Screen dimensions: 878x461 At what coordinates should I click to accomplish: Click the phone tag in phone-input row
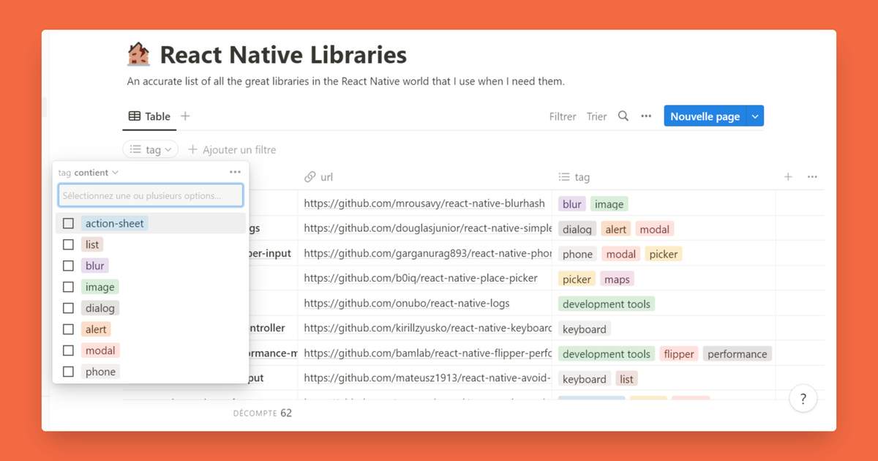tap(577, 254)
